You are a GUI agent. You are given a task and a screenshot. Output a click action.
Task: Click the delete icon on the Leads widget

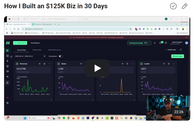[169, 64]
